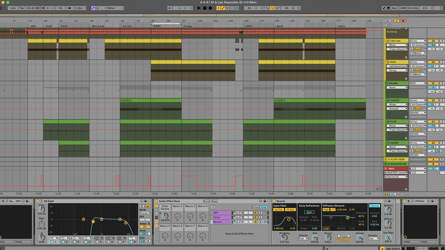Click the Record transport button
Screen dimensions: 445x250
pyautogui.click(x=210, y=8)
